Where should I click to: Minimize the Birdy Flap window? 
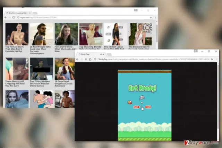point(202,52)
